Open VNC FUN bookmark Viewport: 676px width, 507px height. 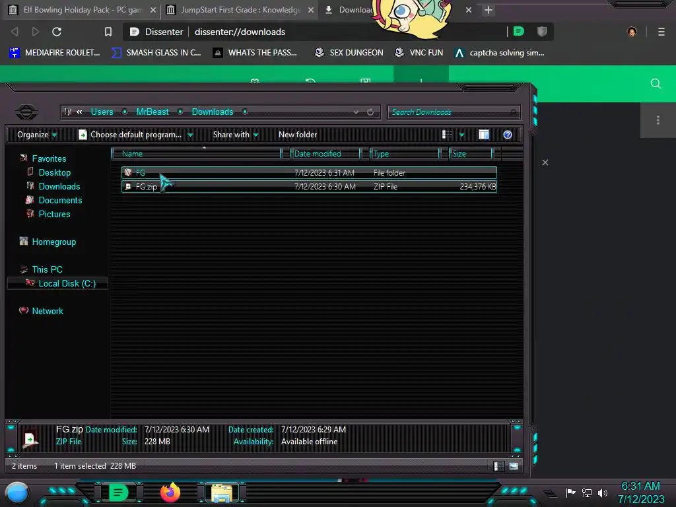click(419, 53)
